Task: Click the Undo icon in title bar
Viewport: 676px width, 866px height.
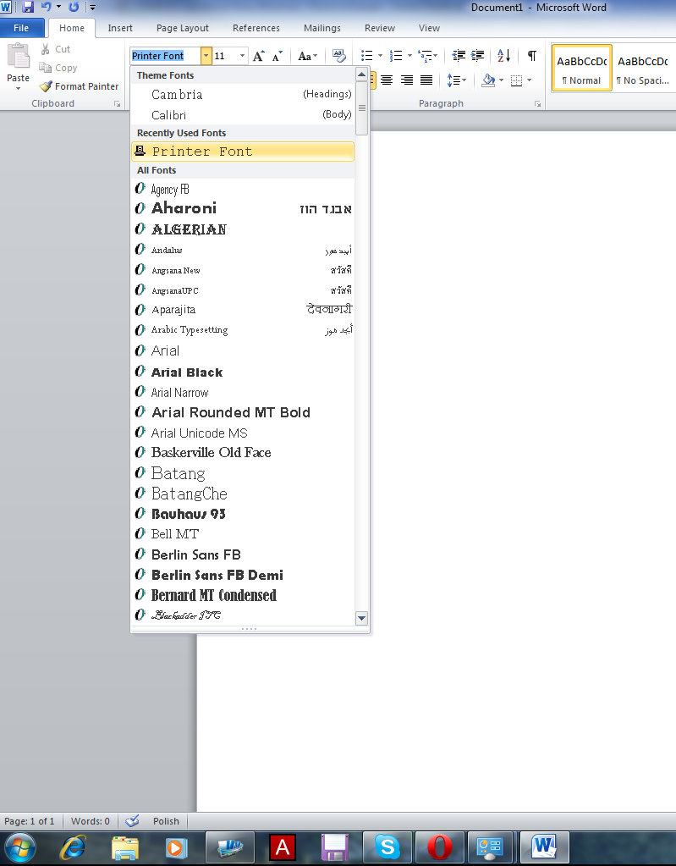Action: tap(47, 7)
